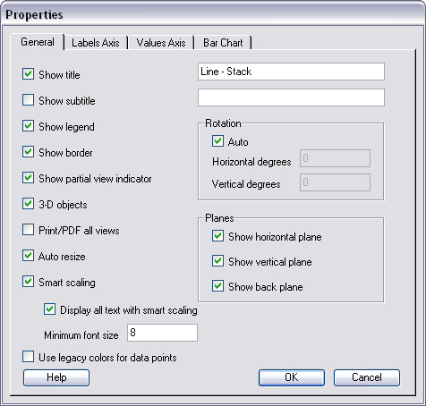Click the Minimum font size field

[162, 333]
